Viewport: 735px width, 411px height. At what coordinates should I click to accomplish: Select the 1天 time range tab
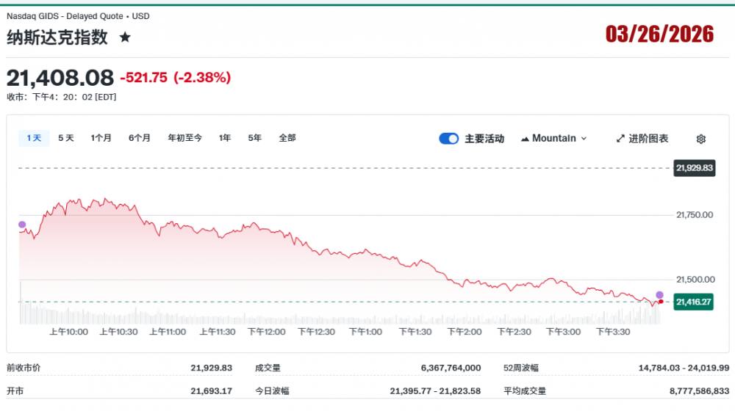(x=34, y=138)
